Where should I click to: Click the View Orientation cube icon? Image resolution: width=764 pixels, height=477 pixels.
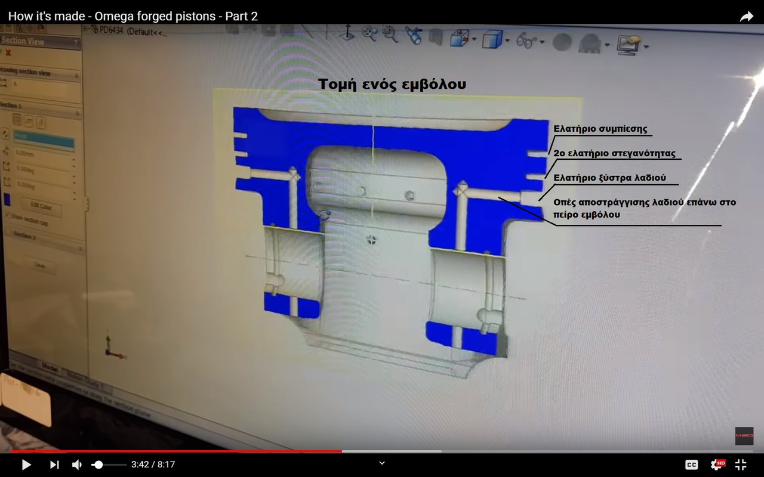[x=458, y=38]
